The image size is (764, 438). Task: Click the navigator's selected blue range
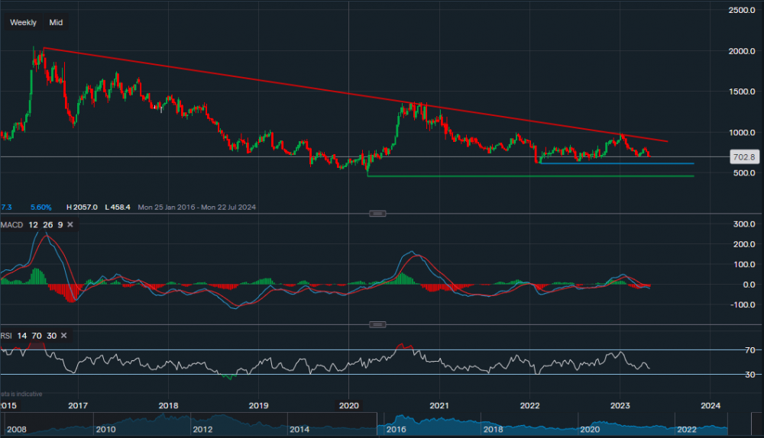[550, 424]
